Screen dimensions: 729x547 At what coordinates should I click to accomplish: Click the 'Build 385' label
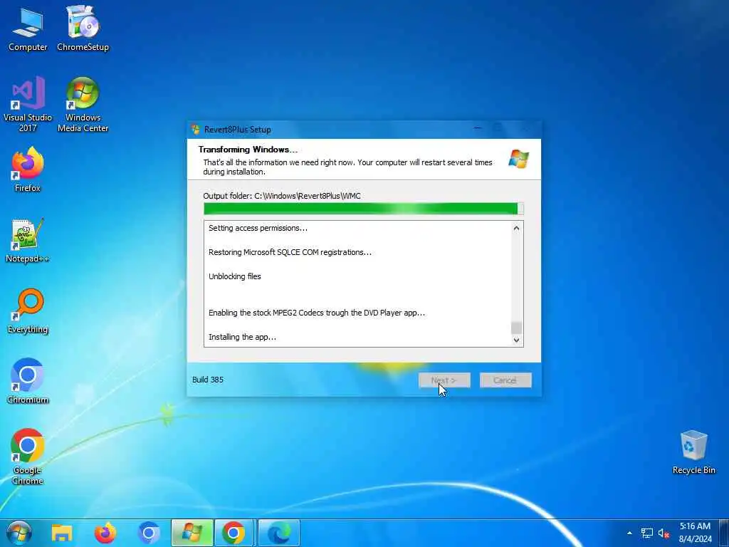point(208,380)
